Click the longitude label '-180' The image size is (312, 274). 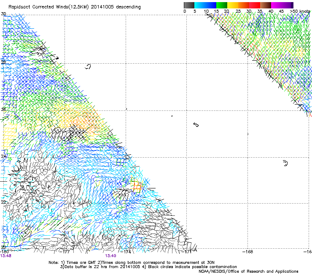[5, 252]
